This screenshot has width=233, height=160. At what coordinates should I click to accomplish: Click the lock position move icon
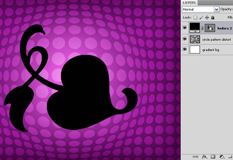pyautogui.click(x=207, y=18)
